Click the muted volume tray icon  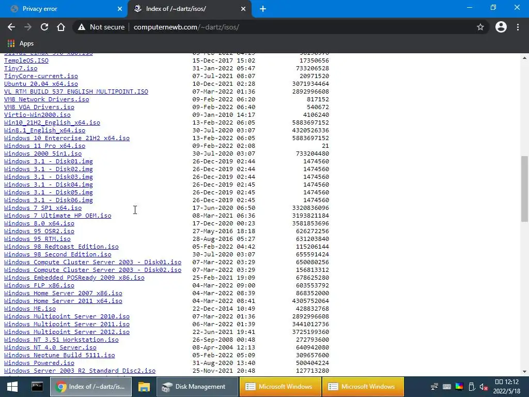pyautogui.click(x=484, y=387)
